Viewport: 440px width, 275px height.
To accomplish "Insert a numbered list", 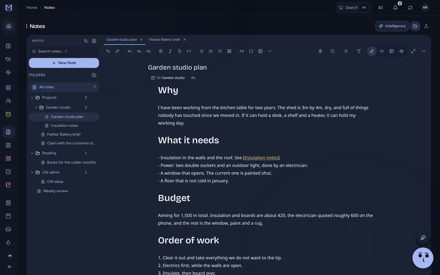I will (211, 51).
